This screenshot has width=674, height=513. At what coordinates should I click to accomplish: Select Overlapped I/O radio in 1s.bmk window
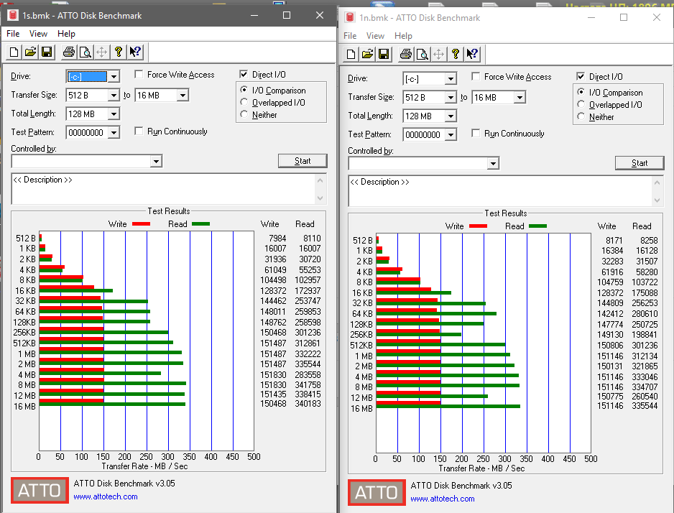pos(244,102)
